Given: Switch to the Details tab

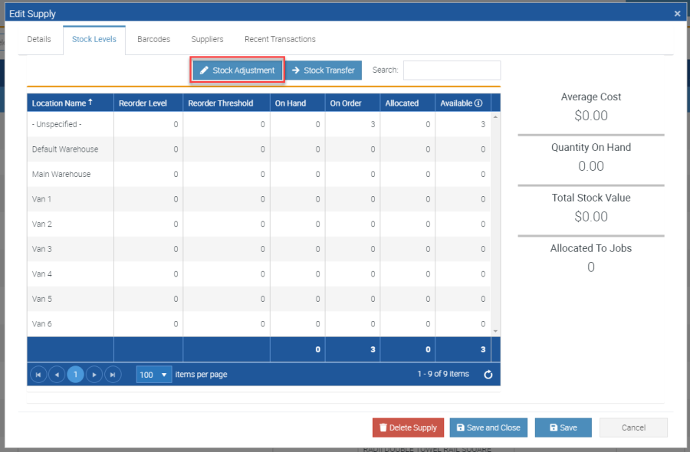Looking at the screenshot, I should (x=39, y=39).
